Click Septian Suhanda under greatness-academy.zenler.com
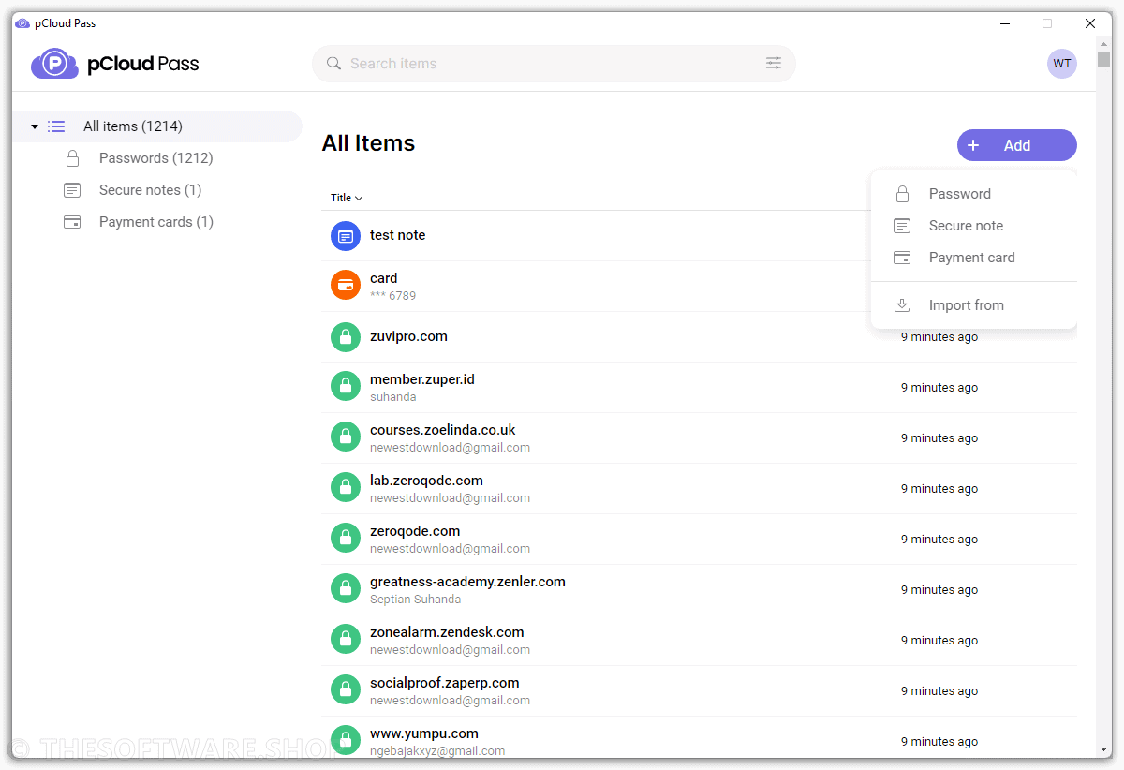 click(416, 600)
